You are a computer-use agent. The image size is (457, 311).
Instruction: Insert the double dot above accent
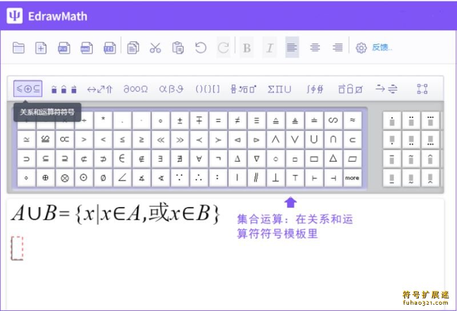click(x=411, y=121)
